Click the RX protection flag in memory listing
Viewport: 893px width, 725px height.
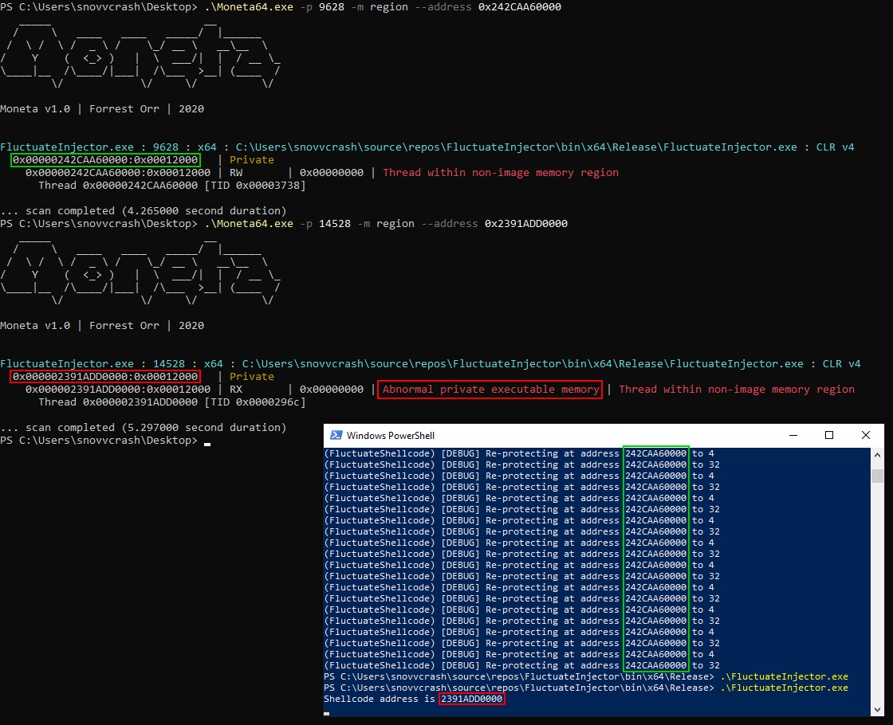[236, 390]
